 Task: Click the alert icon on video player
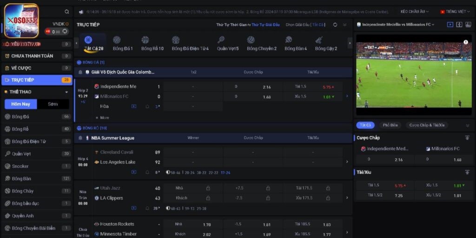pyautogui.click(x=465, y=42)
